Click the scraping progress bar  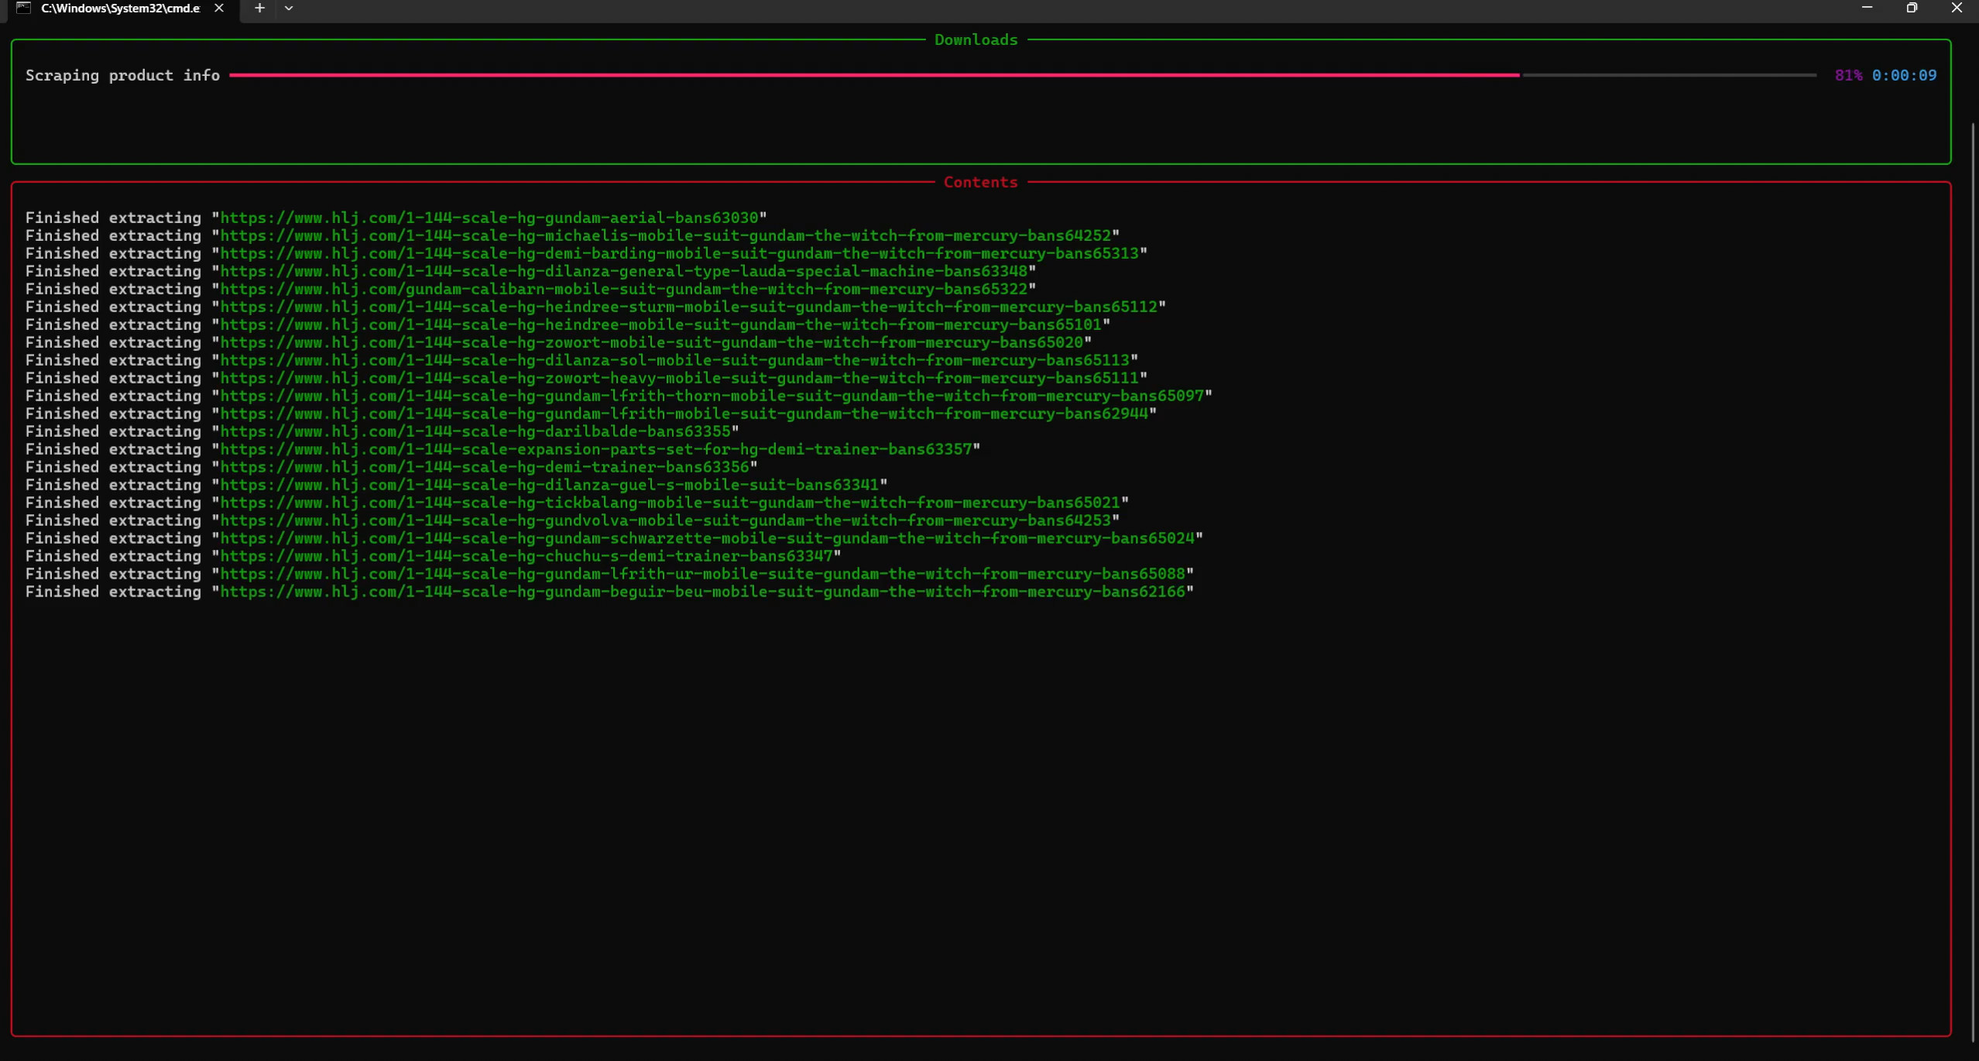click(x=1022, y=75)
